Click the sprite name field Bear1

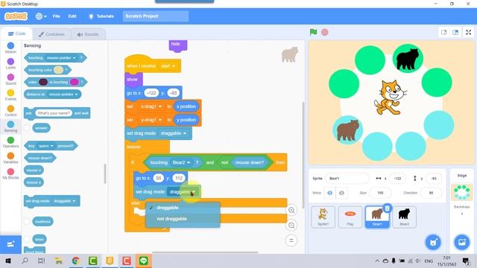coord(347,179)
